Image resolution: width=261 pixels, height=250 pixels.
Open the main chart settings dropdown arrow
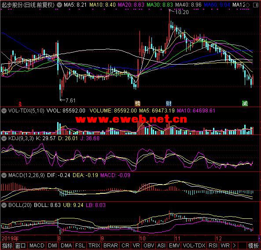tap(59, 5)
